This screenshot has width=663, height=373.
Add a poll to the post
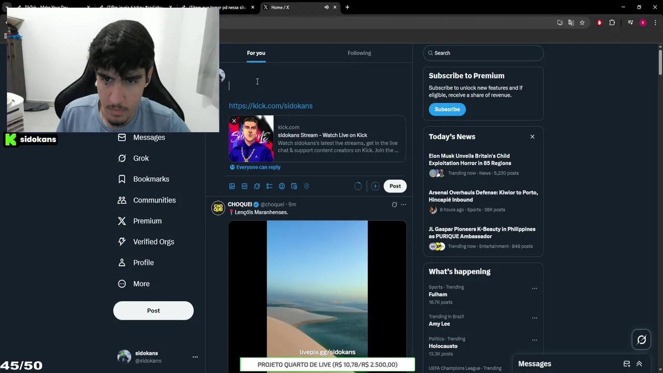269,186
